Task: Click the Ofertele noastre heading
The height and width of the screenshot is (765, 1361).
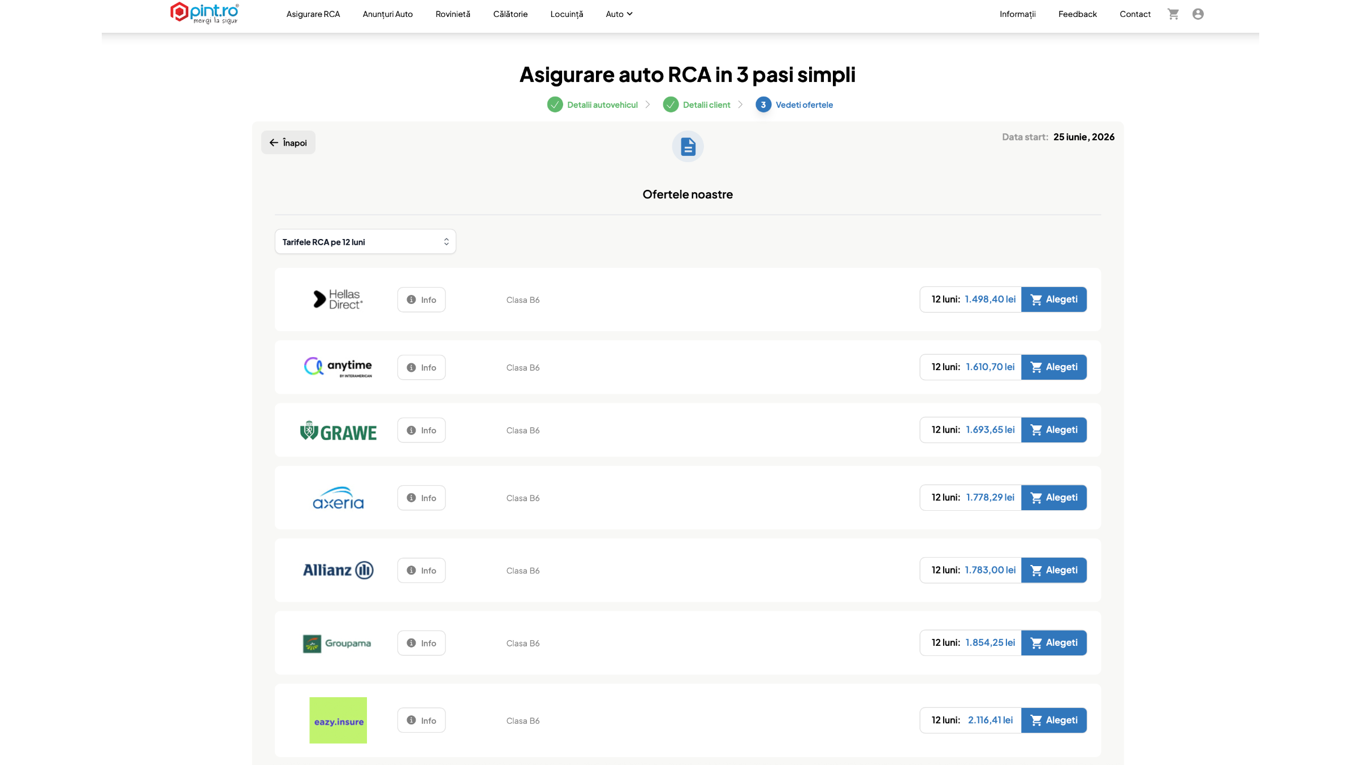Action: point(688,194)
